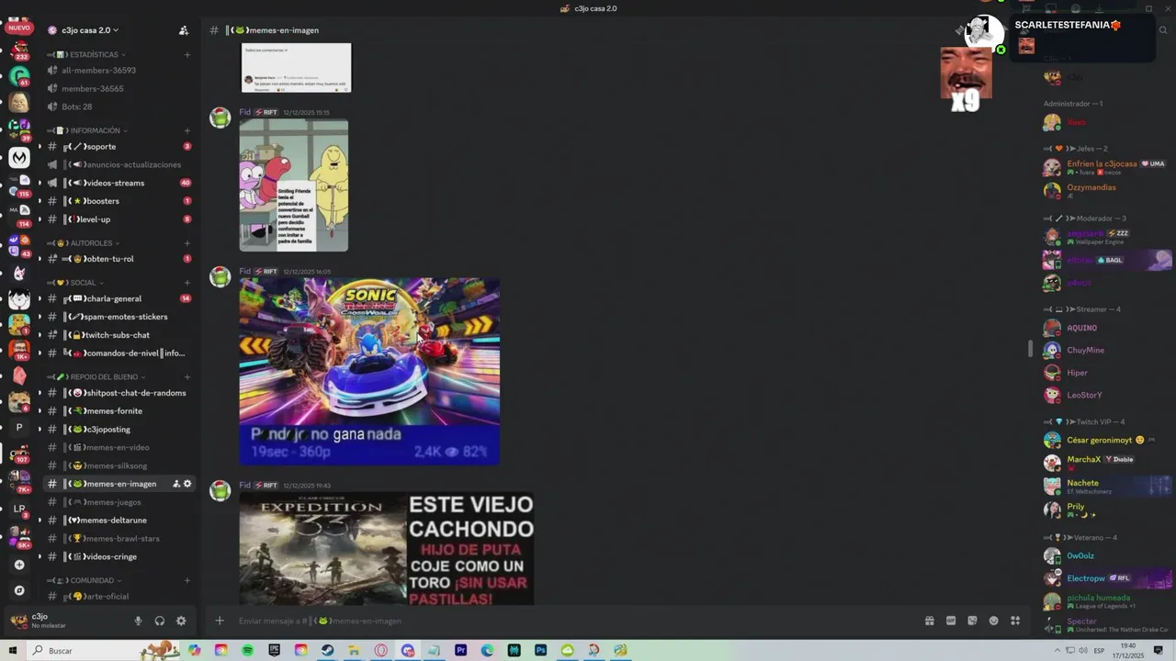The height and width of the screenshot is (661, 1176).
Task: Open c3jo casa 2.0 server dropdown menu
Action: point(90,30)
